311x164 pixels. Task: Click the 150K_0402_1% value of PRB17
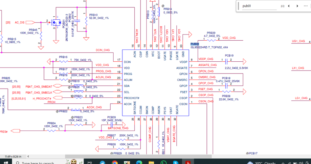point(80,69)
